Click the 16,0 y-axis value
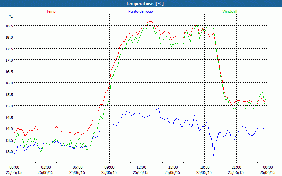 click(9, 83)
